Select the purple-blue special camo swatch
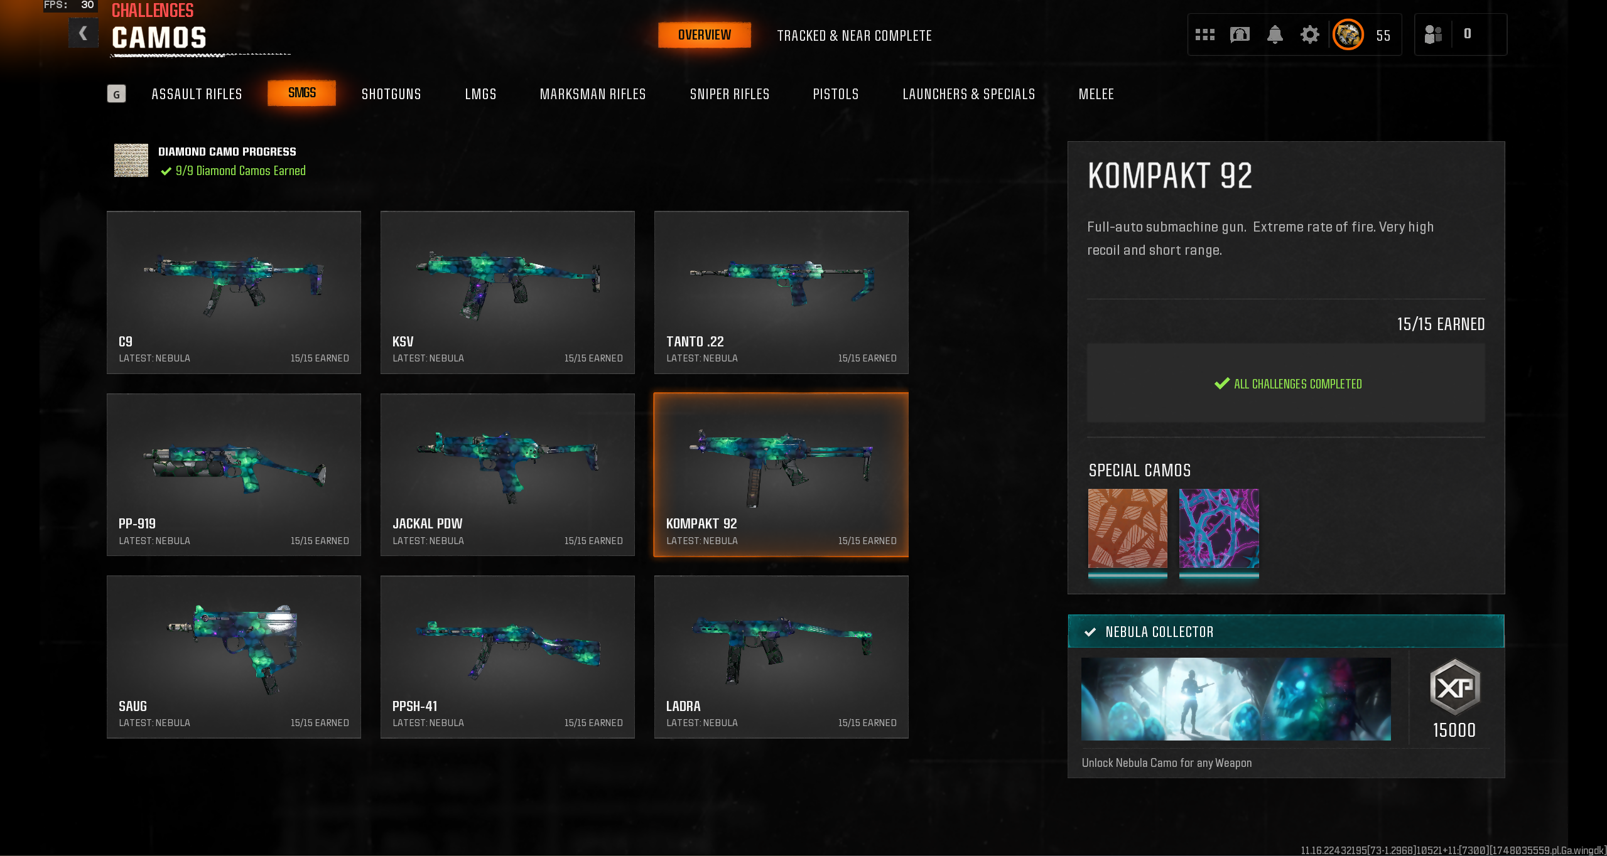 [x=1218, y=528]
